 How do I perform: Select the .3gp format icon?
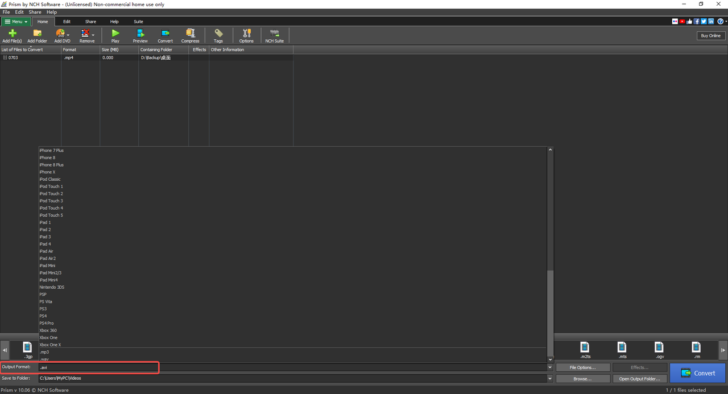[x=27, y=350]
